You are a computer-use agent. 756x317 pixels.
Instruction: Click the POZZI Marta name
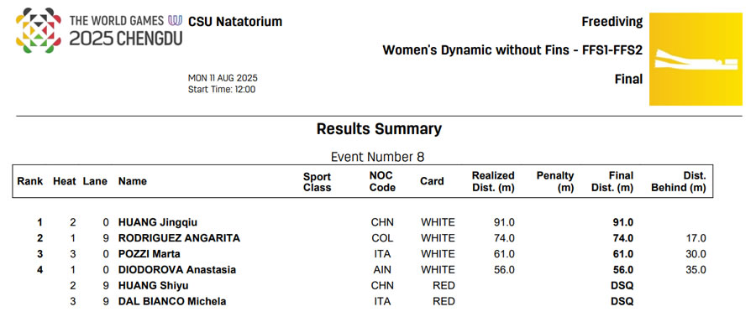[150, 254]
